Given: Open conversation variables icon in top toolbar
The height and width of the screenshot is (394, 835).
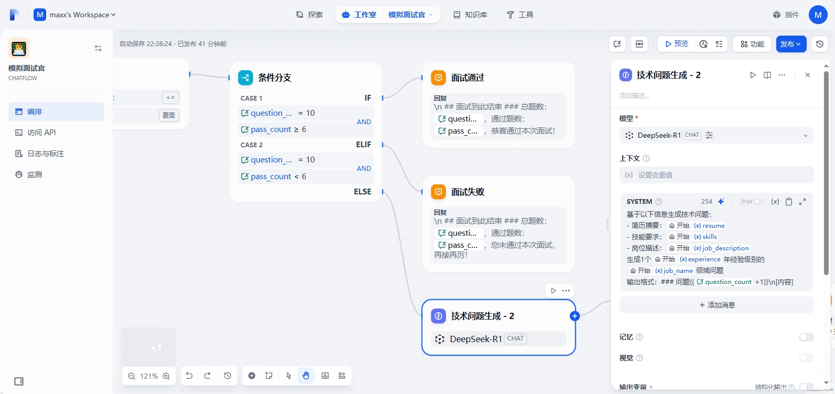Looking at the screenshot, I should [617, 44].
